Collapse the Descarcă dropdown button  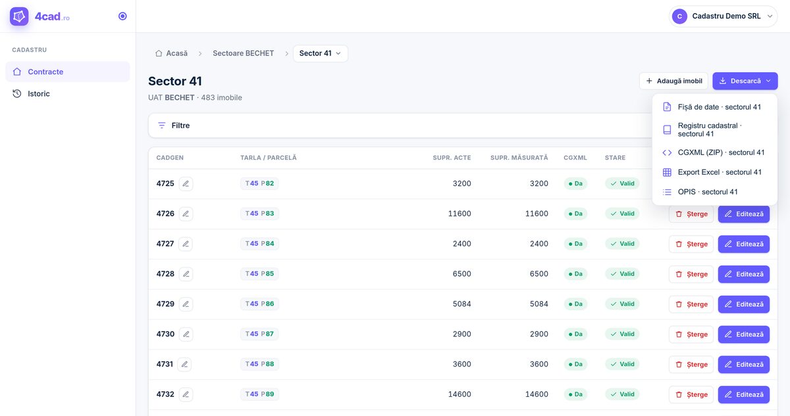tap(745, 81)
